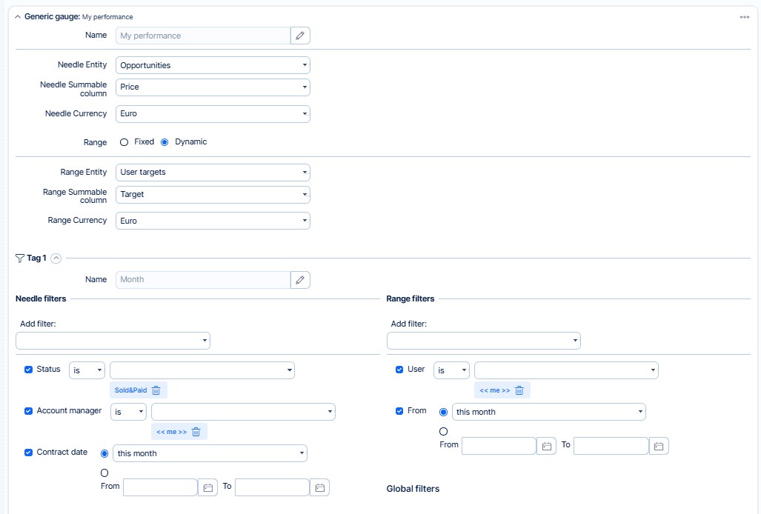This screenshot has width=761, height=514.
Task: Remove the << me >> User range filter value
Action: (519, 390)
